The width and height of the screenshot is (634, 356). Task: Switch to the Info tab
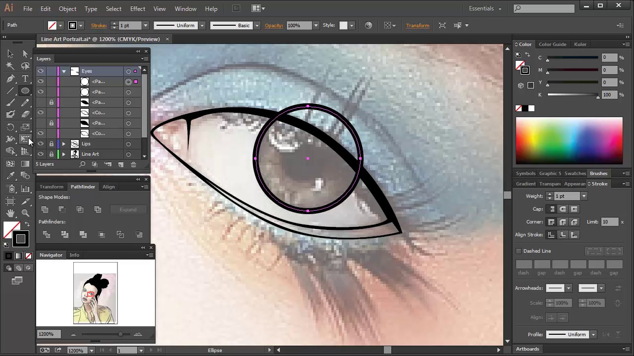[74, 255]
